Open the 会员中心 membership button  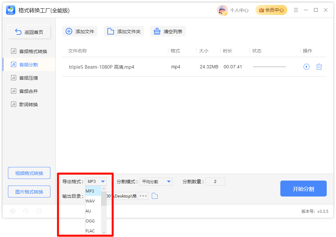271,10
